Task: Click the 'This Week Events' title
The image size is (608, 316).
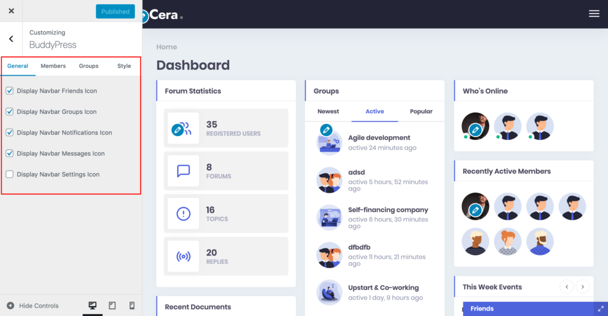Action: tap(492, 287)
